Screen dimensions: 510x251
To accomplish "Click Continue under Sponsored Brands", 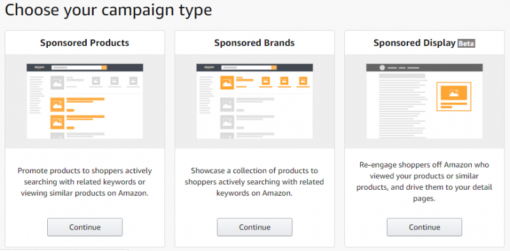I will point(254,227).
